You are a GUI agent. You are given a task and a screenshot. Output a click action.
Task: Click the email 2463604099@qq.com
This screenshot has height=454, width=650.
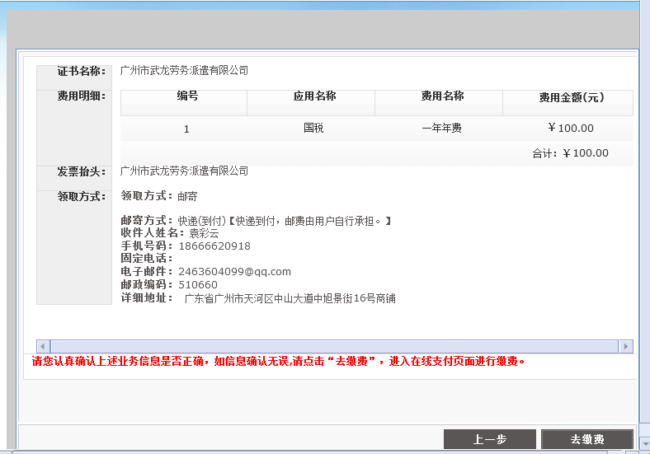click(x=234, y=272)
